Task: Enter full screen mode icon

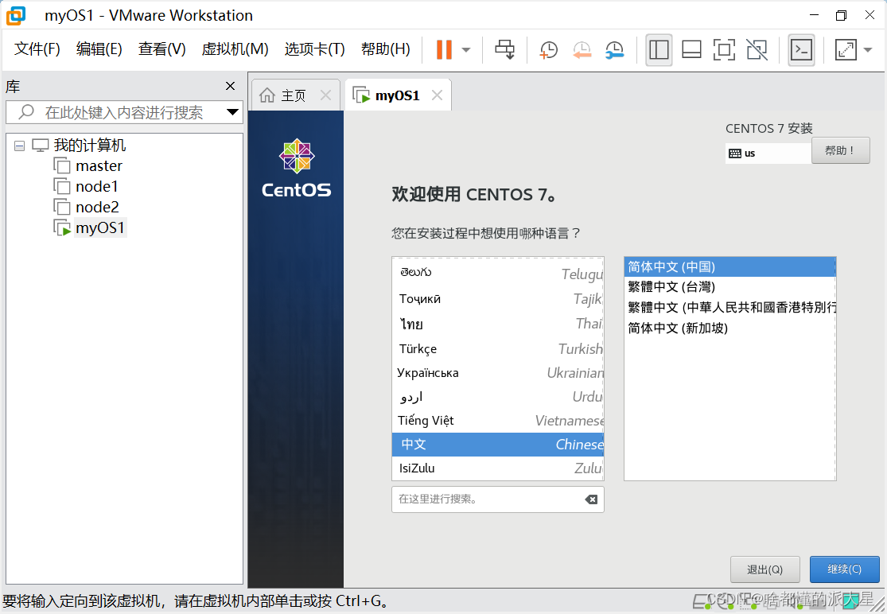Action: [x=724, y=50]
